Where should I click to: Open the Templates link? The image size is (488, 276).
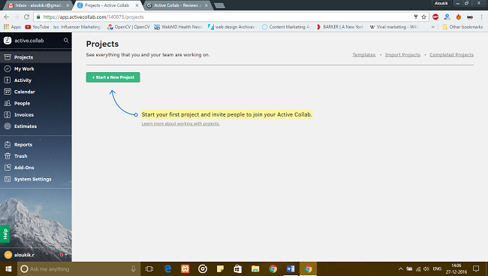coord(364,55)
